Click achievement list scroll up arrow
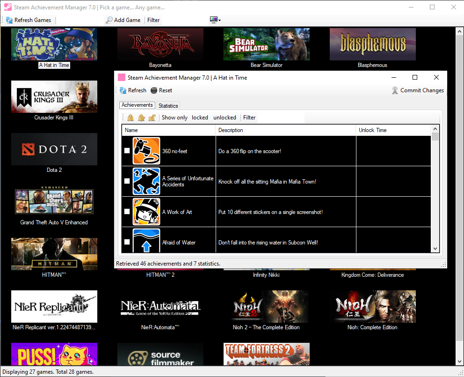464x377 pixels. [x=435, y=129]
